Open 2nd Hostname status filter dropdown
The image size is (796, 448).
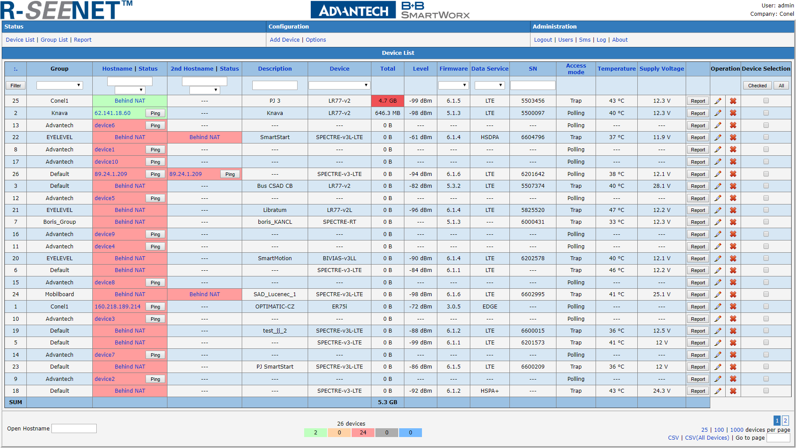click(204, 90)
